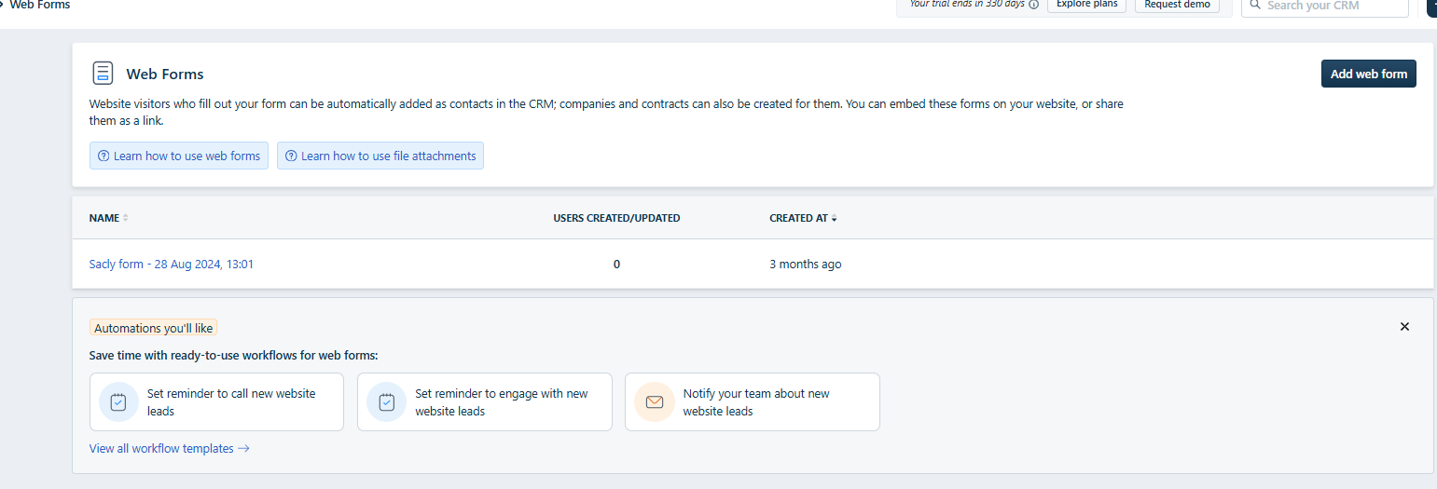This screenshot has width=1437, height=489.
Task: Click the question mark icon beside web forms help
Action: click(x=104, y=156)
